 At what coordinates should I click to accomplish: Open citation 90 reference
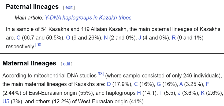(39, 45)
